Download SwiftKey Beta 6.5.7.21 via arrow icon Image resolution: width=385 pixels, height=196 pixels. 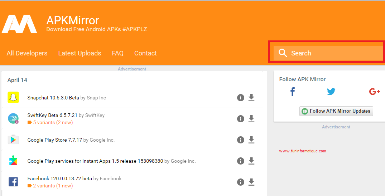251,119
